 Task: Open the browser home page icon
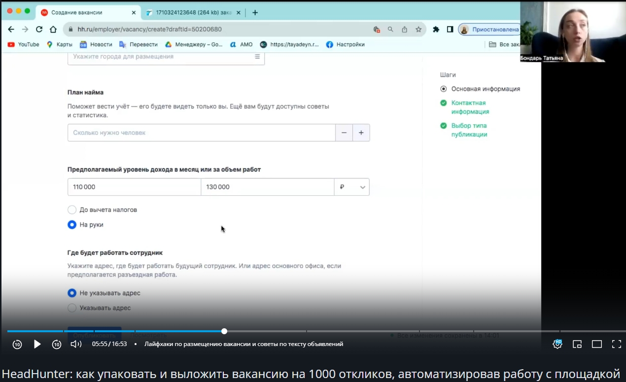coord(53,30)
